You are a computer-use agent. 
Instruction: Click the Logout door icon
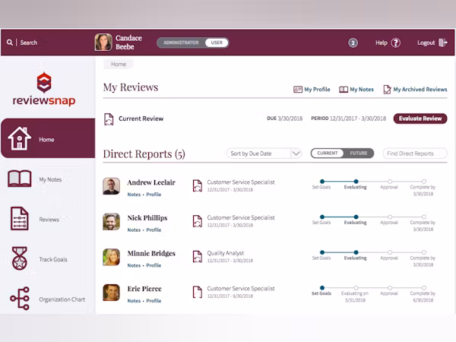click(x=444, y=43)
